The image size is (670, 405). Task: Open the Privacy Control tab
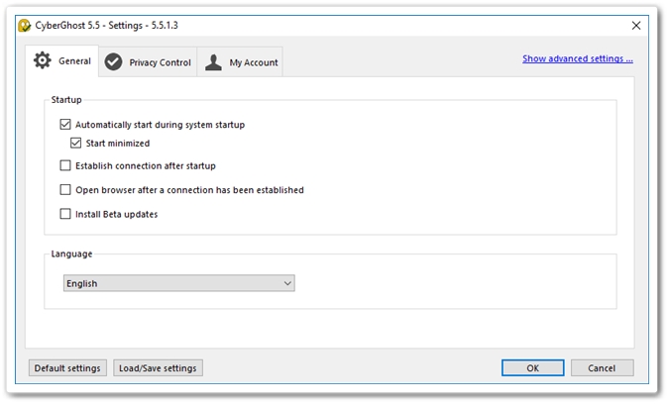[x=148, y=62]
